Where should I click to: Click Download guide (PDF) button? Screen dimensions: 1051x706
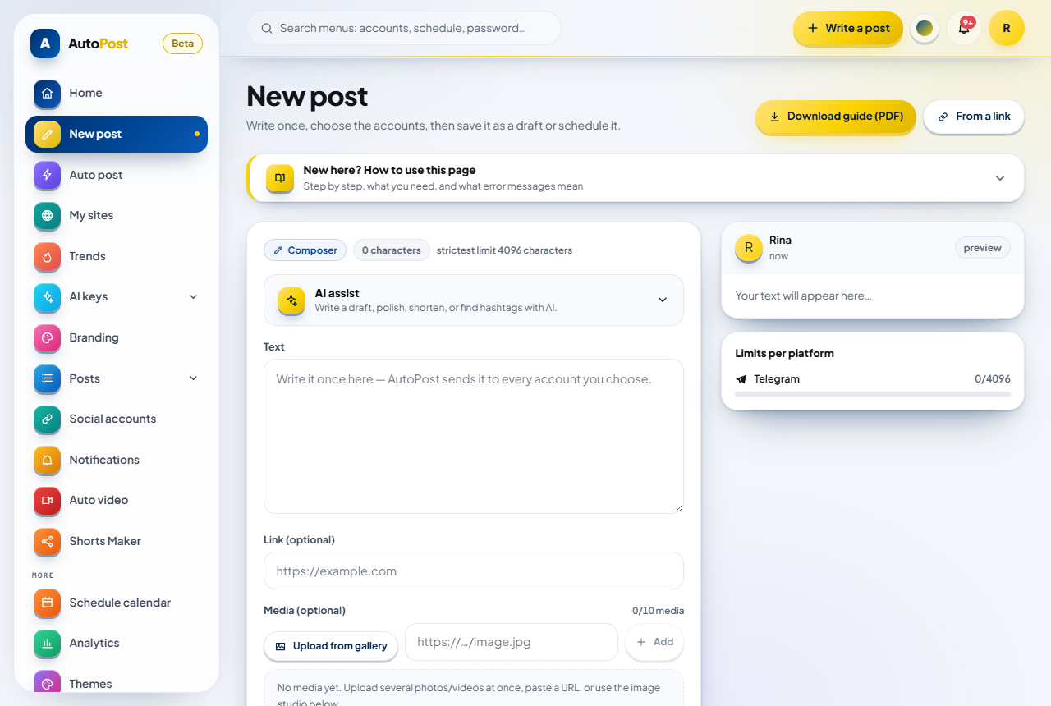pyautogui.click(x=836, y=117)
